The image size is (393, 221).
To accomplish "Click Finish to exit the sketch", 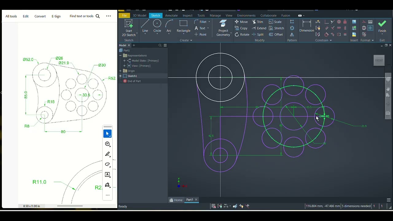I will point(382,26).
